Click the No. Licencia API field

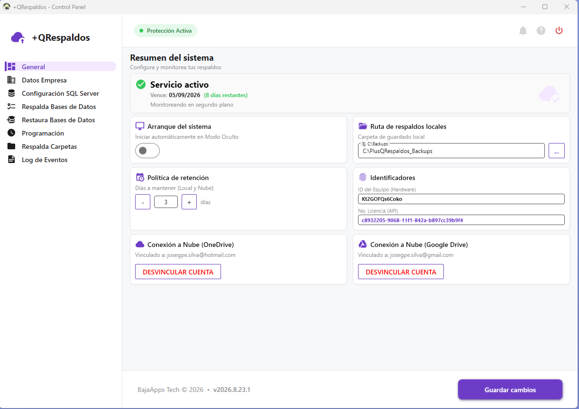pyautogui.click(x=461, y=220)
